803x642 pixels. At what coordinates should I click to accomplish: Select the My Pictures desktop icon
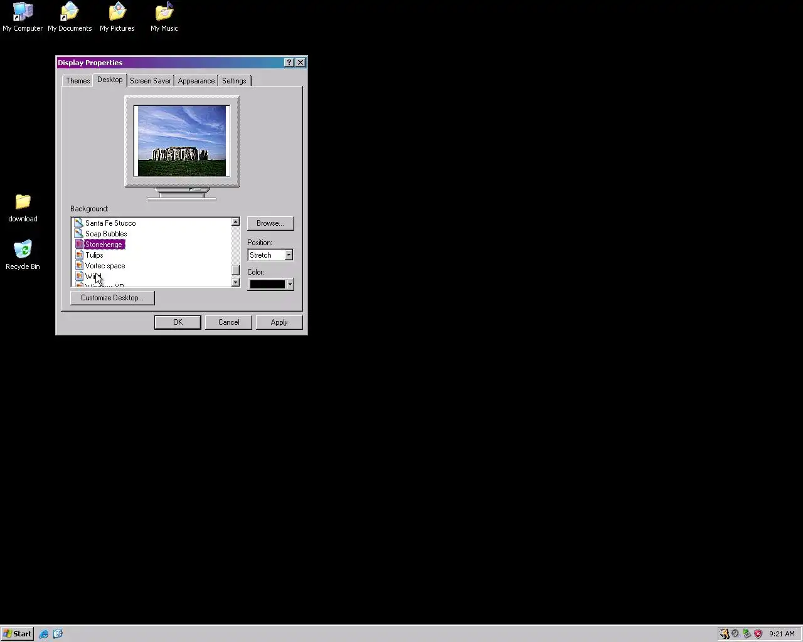pos(117,16)
